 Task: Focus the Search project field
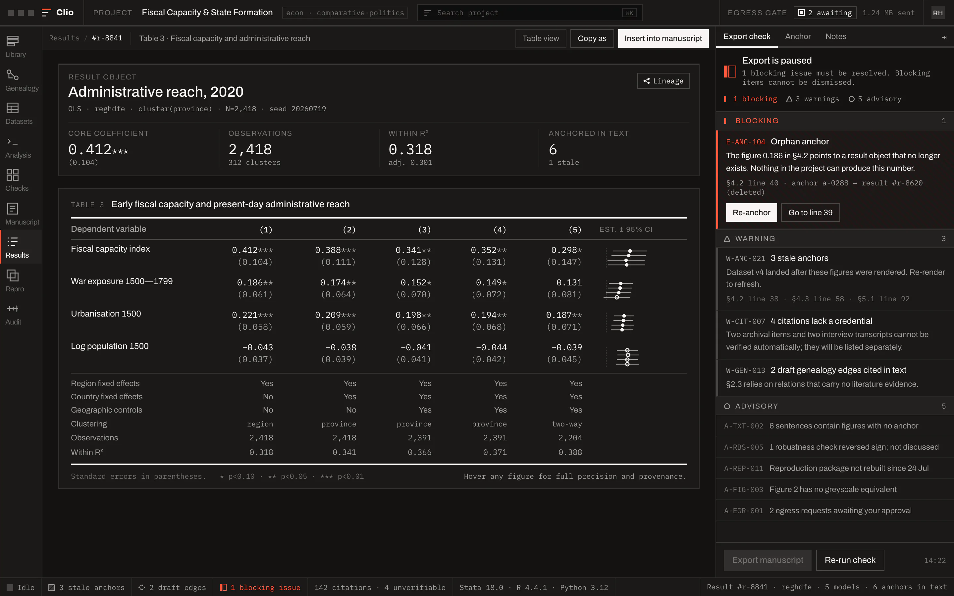click(529, 13)
